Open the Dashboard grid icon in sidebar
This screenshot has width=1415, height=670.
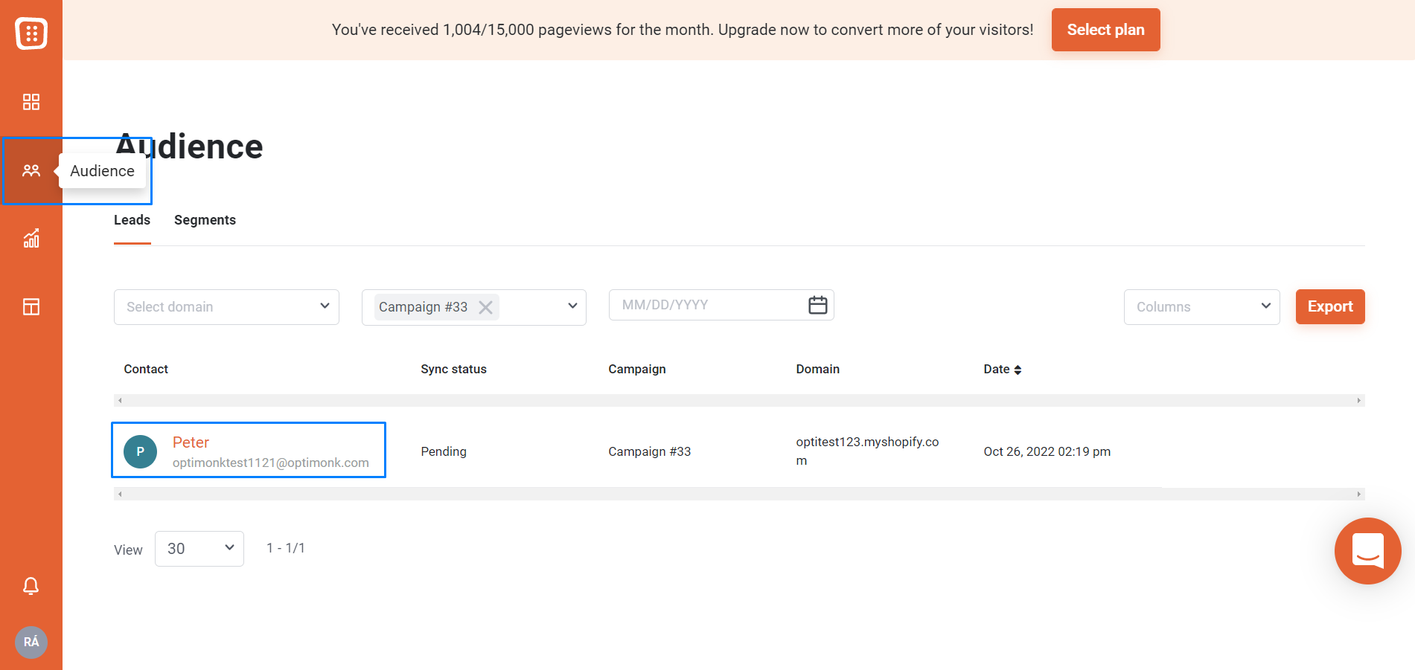[31, 102]
